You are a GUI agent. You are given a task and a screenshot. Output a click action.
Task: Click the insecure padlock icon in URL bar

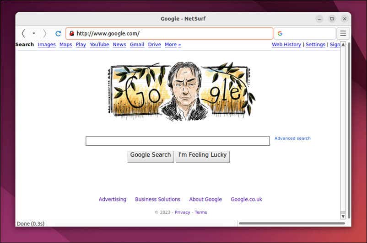point(72,33)
